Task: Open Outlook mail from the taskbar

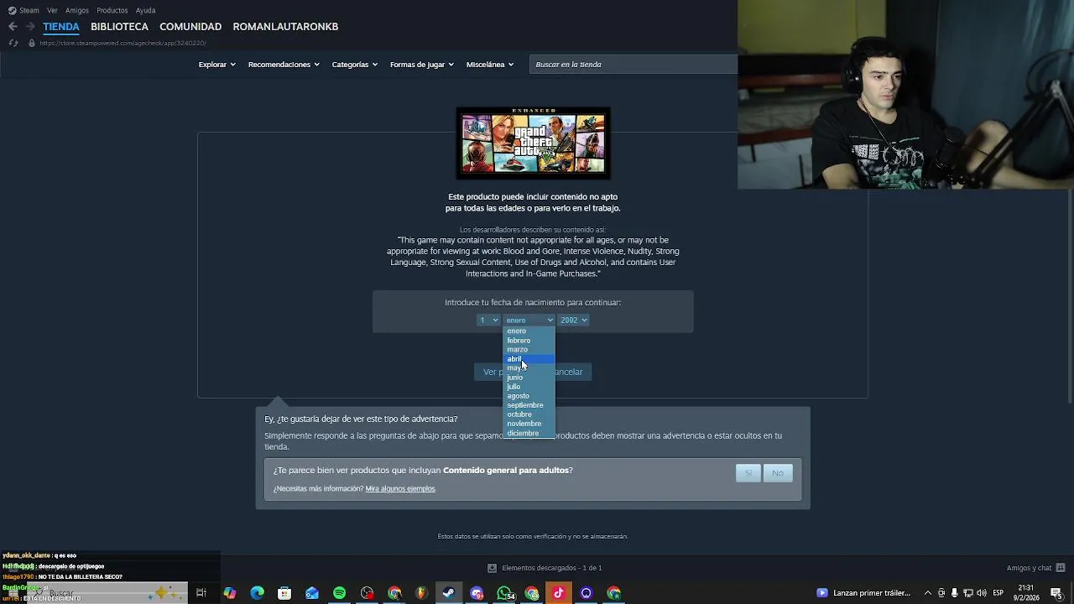Action: (x=312, y=593)
